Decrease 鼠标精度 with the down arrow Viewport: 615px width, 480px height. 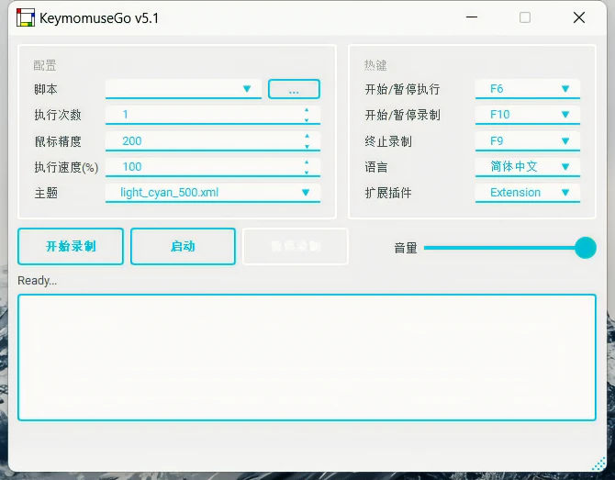click(x=307, y=146)
